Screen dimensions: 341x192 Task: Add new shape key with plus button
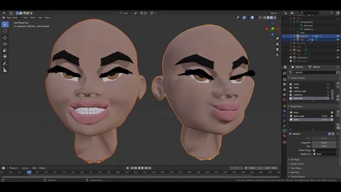(338, 111)
